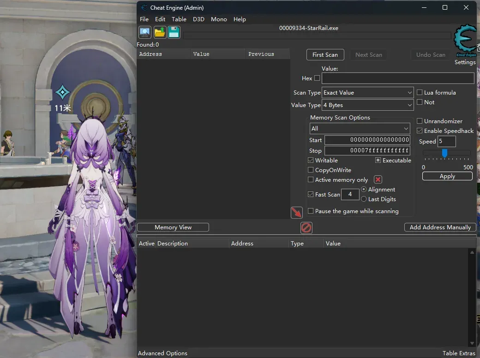This screenshot has width=480, height=358.
Task: Open the Table menu
Action: 179,19
